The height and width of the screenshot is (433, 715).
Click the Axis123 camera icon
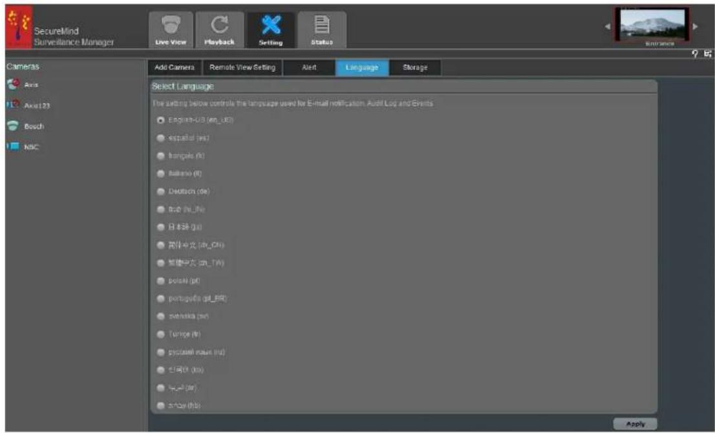click(13, 105)
